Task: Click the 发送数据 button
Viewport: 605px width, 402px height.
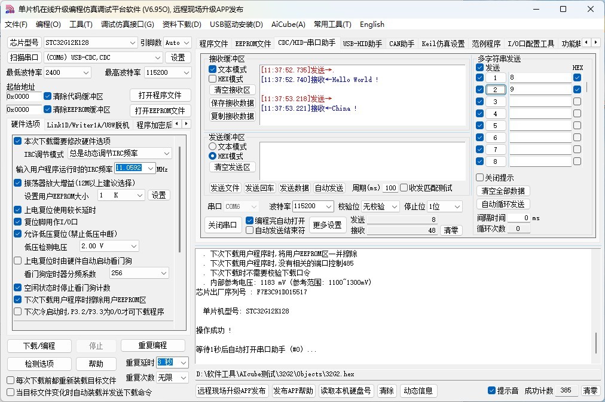Action: [x=294, y=188]
